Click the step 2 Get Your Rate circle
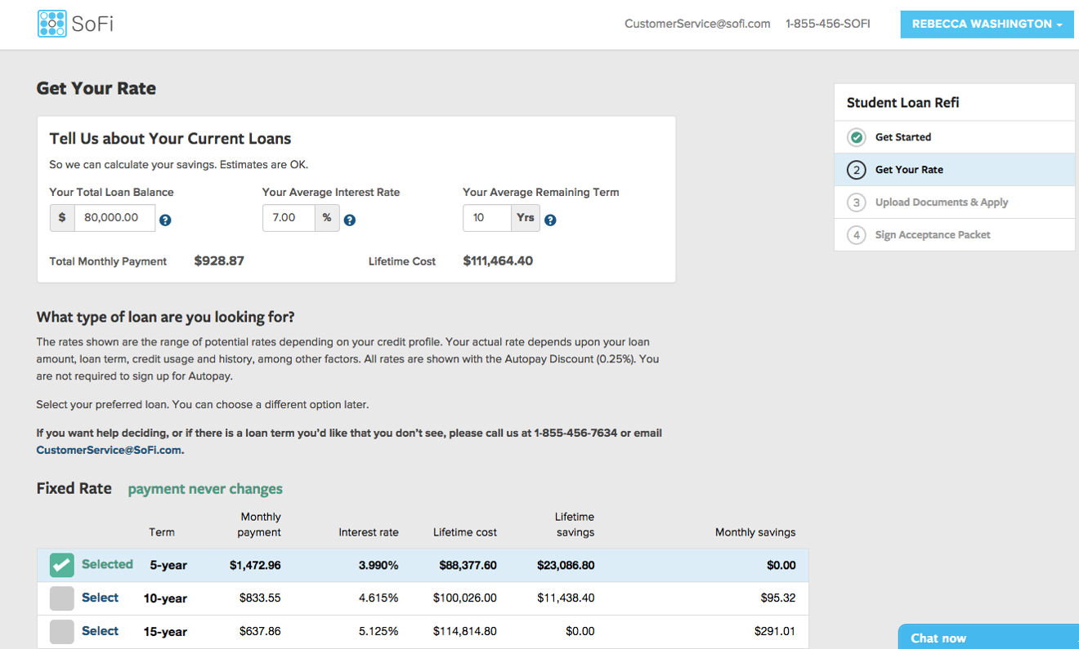1079x649 pixels. click(857, 170)
